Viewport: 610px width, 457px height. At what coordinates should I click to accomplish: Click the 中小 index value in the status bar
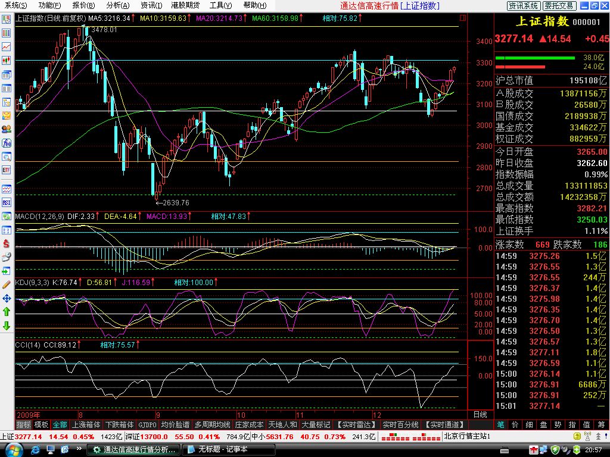point(279,436)
